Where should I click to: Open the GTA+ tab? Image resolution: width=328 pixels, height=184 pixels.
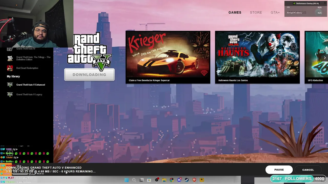(x=275, y=13)
